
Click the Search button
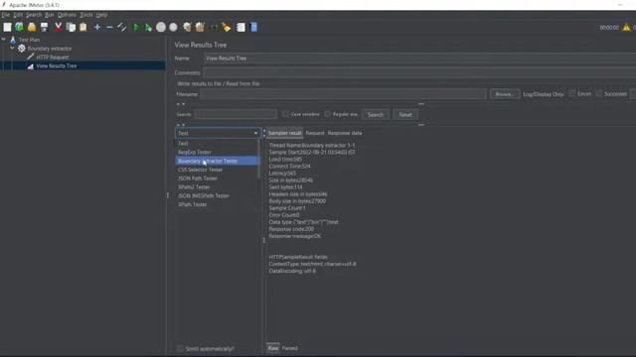(x=376, y=115)
